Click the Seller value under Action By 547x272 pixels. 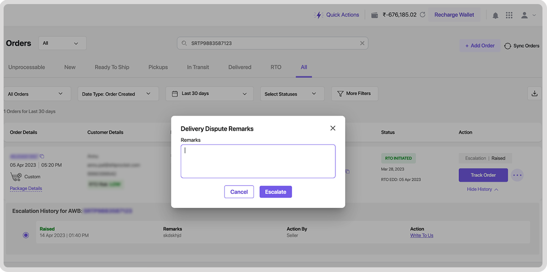tap(293, 235)
